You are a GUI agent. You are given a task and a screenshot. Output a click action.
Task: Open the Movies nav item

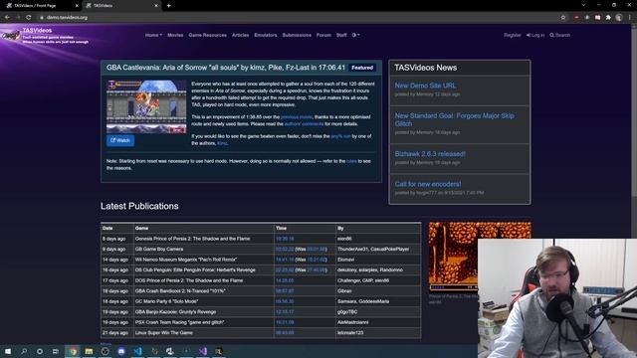pos(175,36)
